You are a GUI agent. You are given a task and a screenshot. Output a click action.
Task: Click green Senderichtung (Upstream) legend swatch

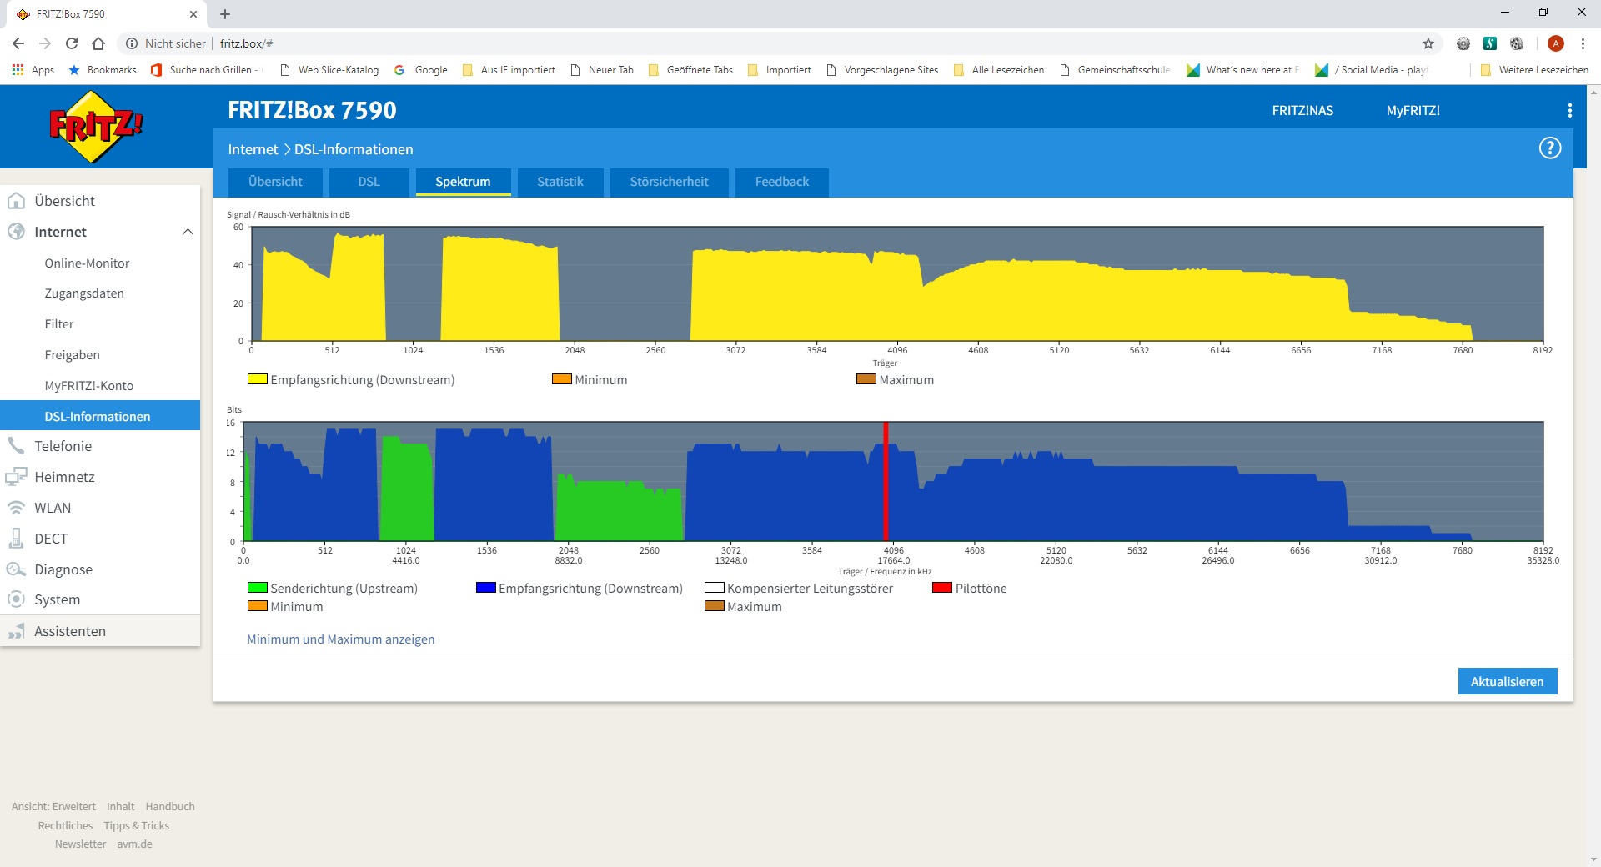point(257,588)
